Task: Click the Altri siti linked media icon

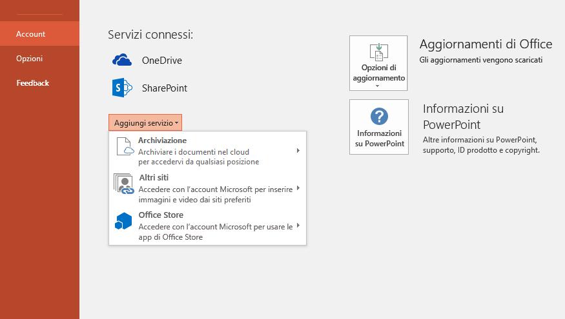Action: tap(123, 184)
